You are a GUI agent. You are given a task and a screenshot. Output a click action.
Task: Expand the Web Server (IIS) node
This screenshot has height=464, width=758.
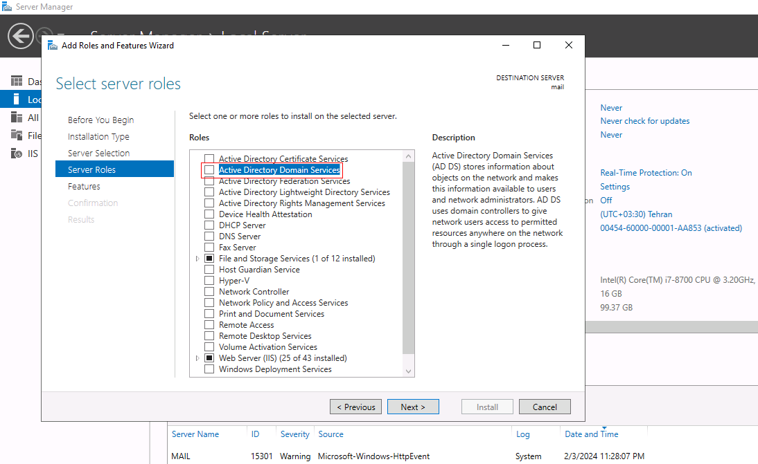pyautogui.click(x=197, y=358)
